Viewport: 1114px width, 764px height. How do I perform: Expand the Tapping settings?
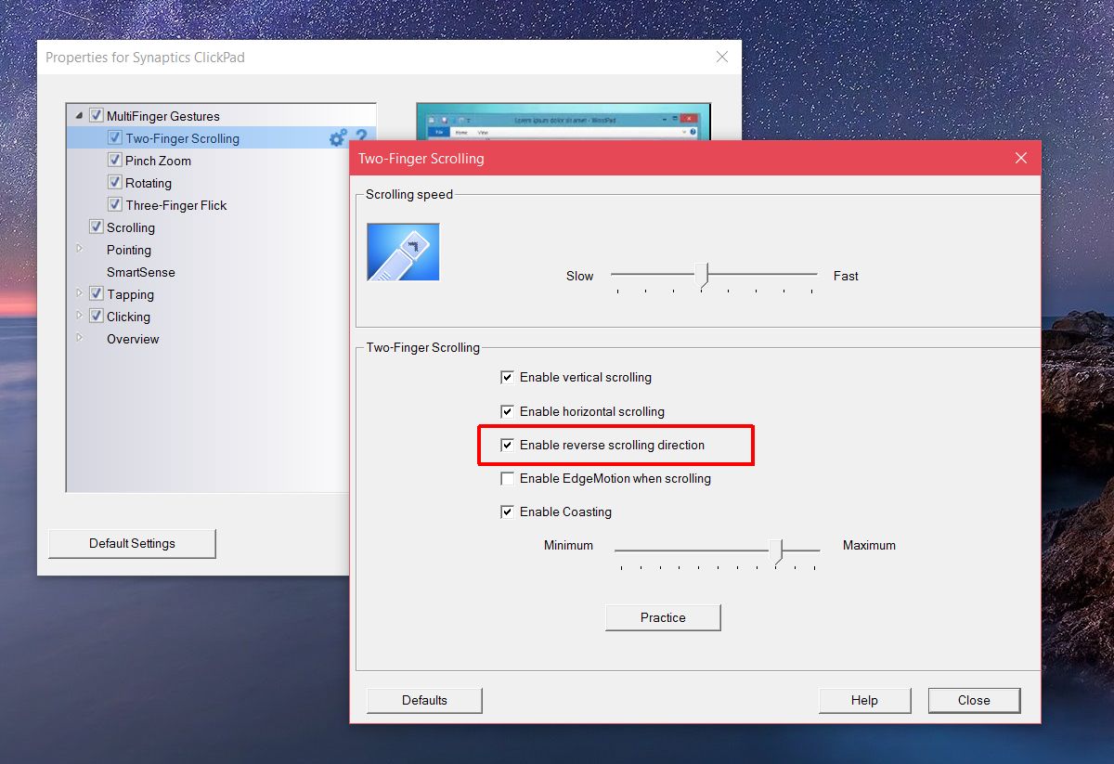(80, 293)
